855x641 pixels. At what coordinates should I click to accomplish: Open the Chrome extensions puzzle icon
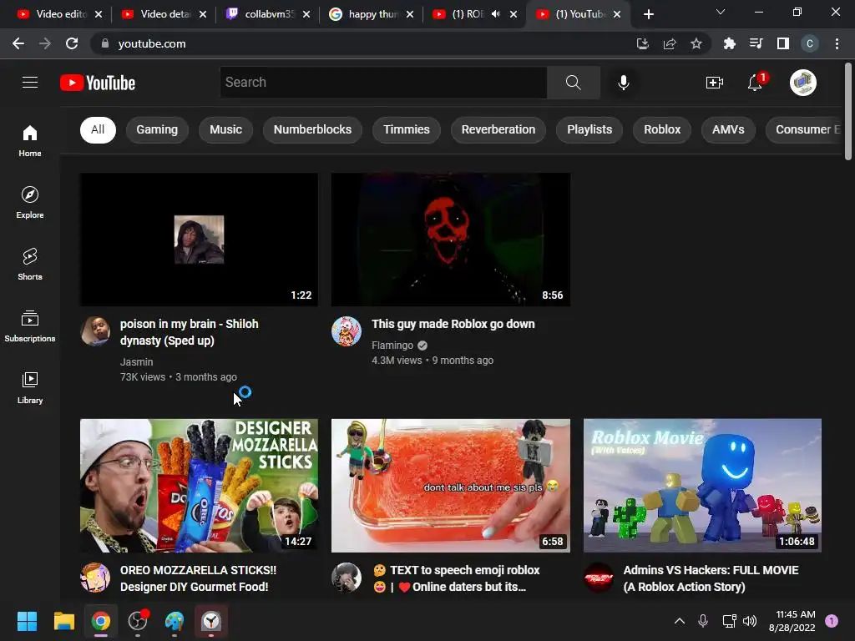729,43
